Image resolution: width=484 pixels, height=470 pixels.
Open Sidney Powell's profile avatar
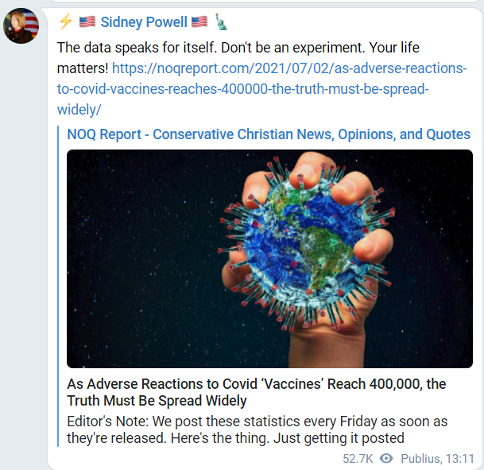(21, 25)
